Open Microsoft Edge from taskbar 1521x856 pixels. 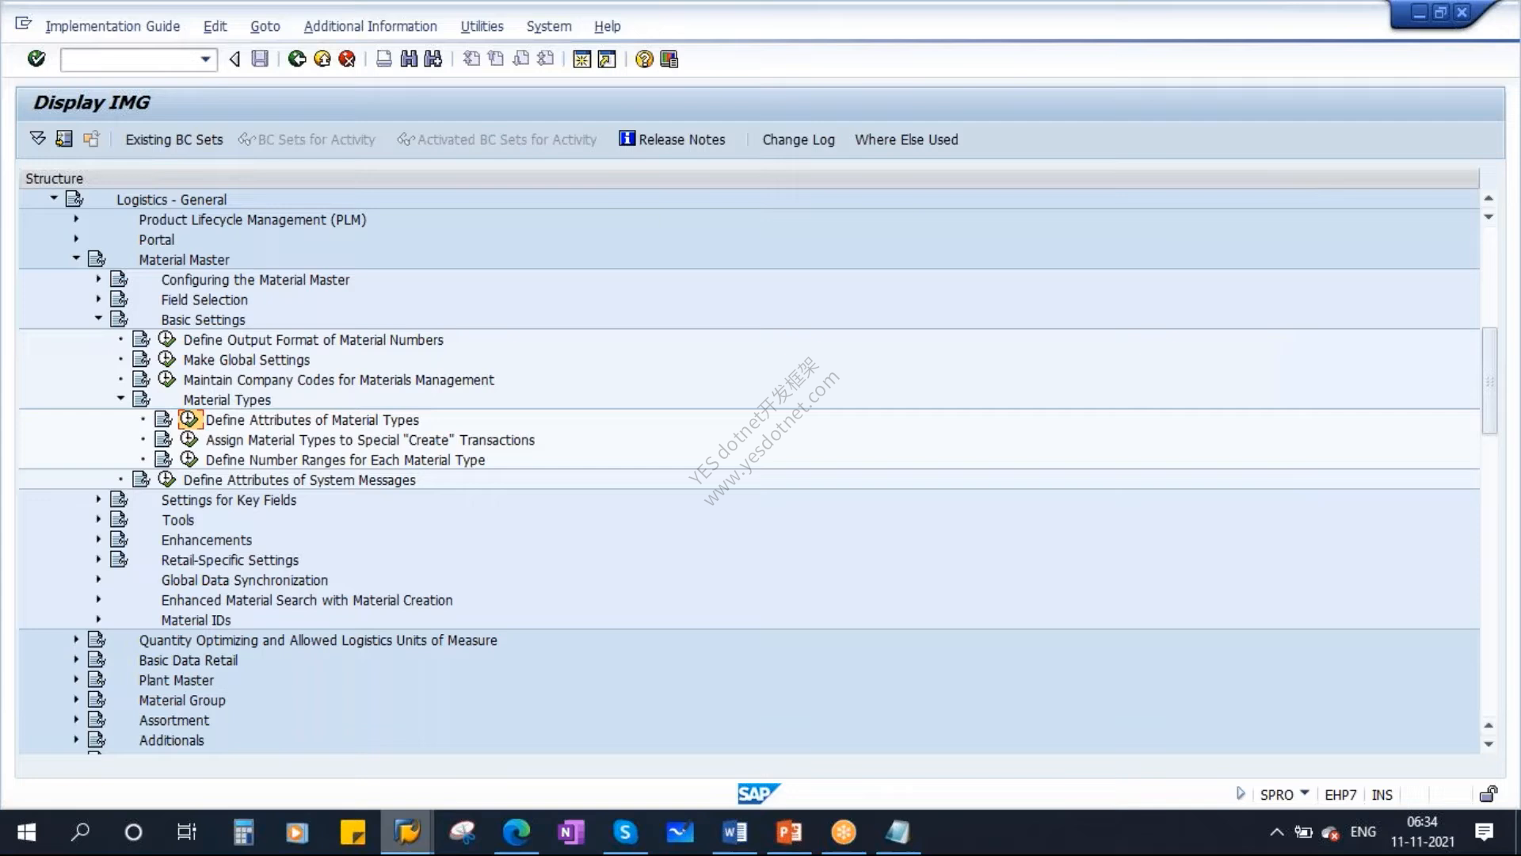coord(516,832)
